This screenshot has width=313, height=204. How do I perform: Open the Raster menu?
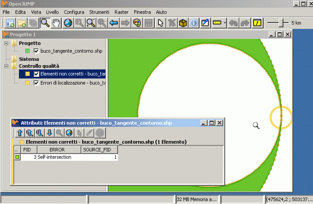coord(121,12)
